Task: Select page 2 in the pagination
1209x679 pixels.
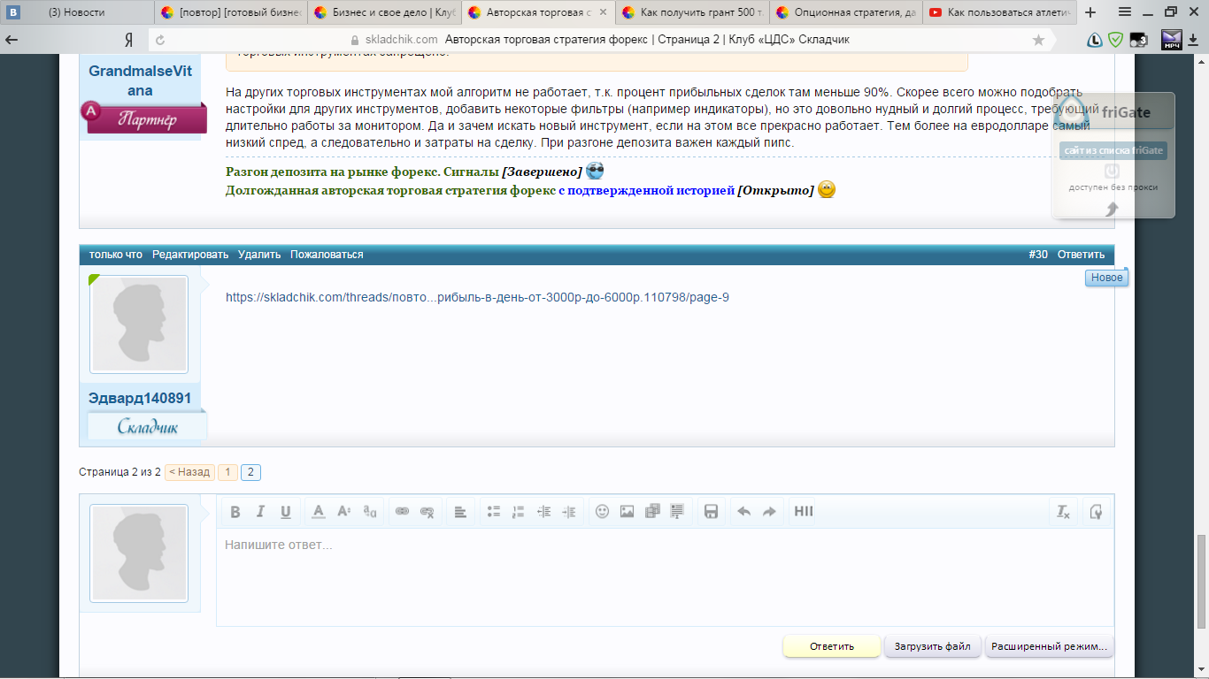Action: pyautogui.click(x=250, y=472)
